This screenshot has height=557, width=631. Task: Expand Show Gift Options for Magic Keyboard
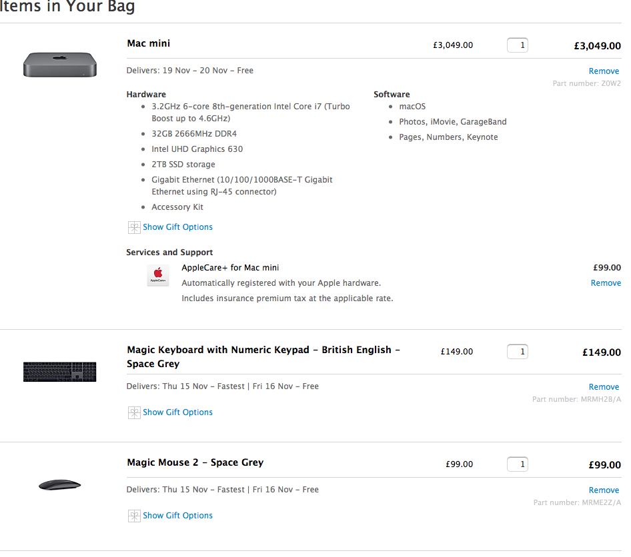(177, 412)
